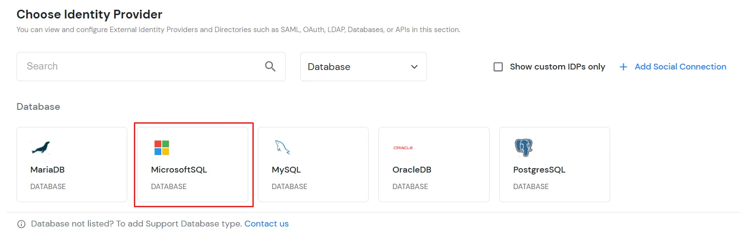Focus the Search input field
The height and width of the screenshot is (244, 751).
151,67
